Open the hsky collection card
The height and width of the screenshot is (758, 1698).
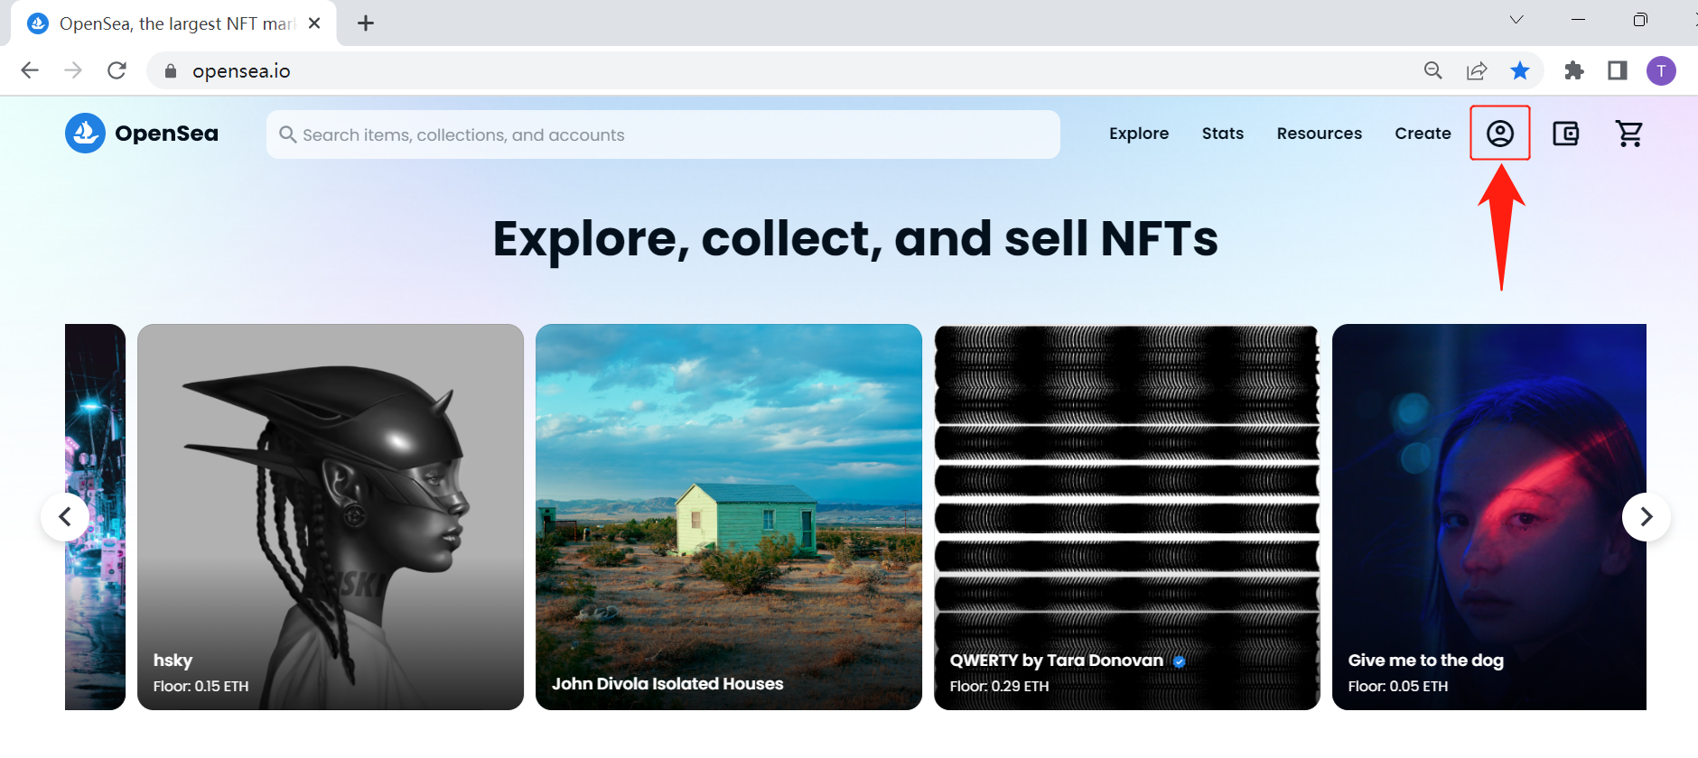click(331, 517)
